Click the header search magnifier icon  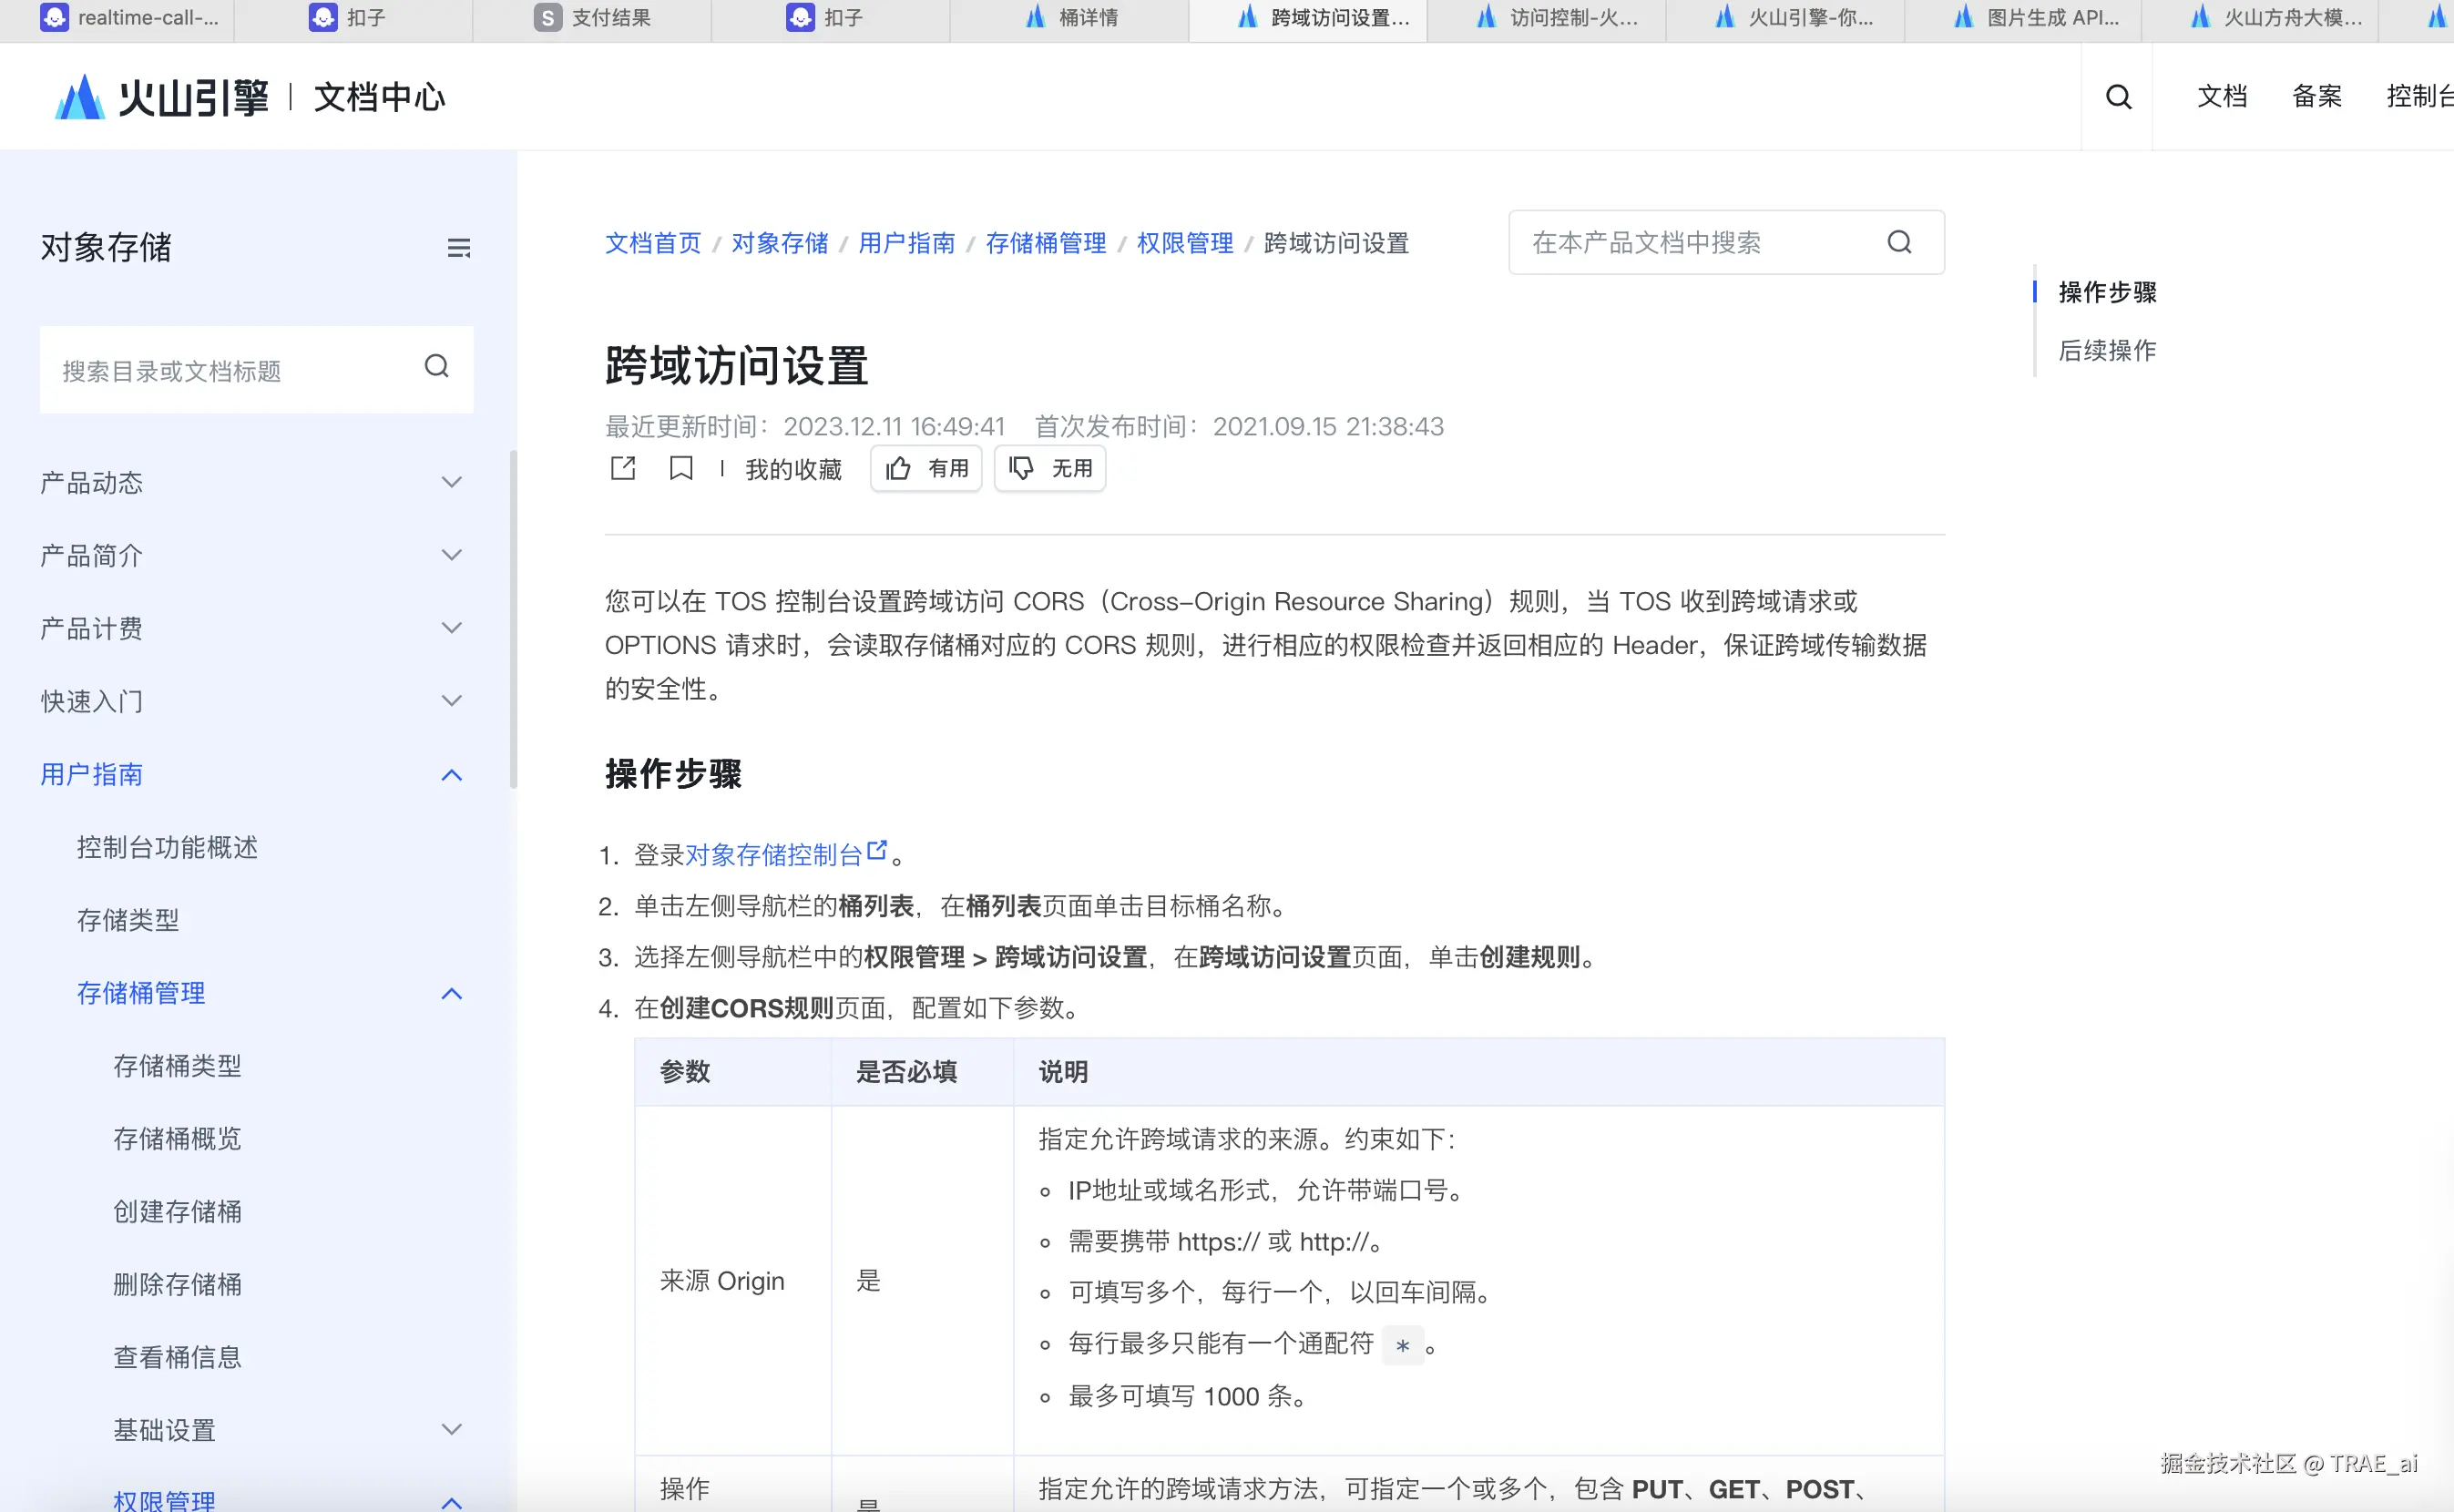point(2118,97)
